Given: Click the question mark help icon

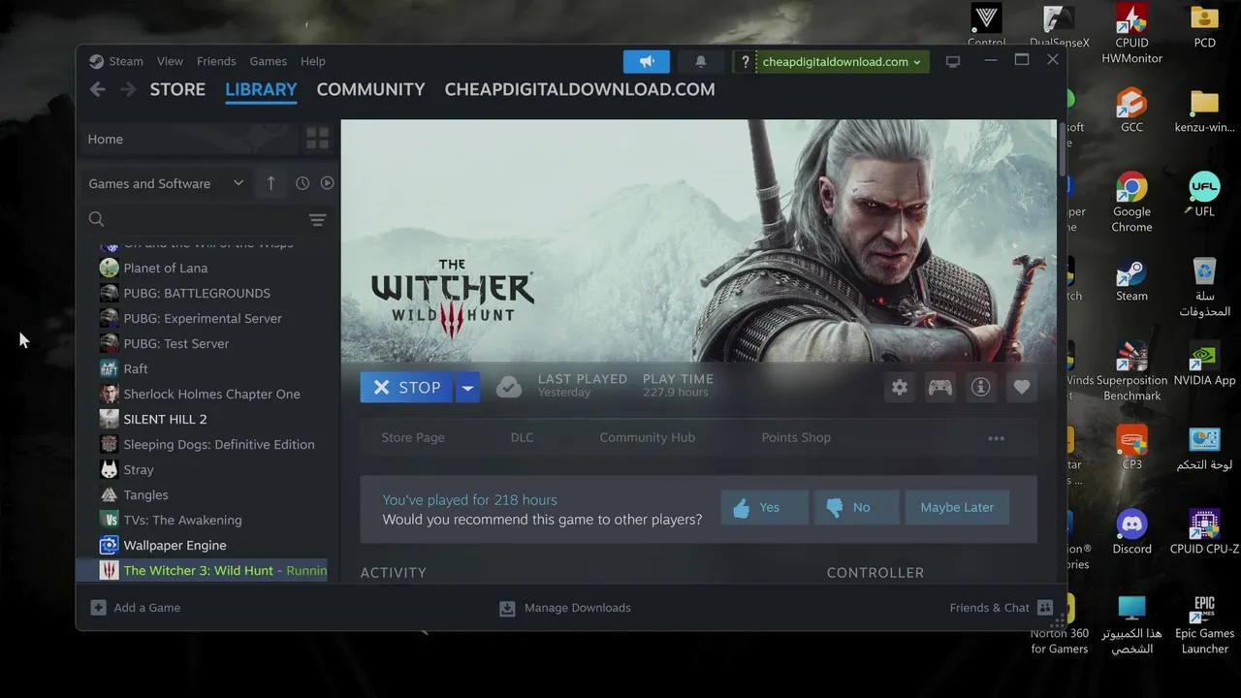Looking at the screenshot, I should pos(745,61).
